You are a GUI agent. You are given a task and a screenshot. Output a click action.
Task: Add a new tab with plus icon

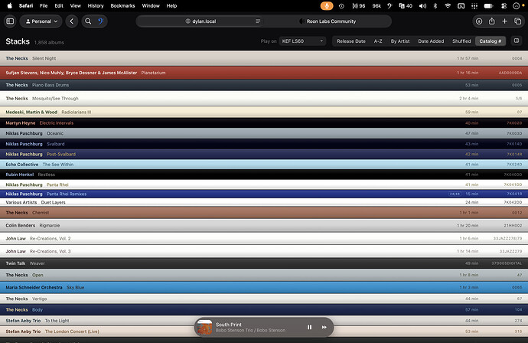(x=504, y=21)
